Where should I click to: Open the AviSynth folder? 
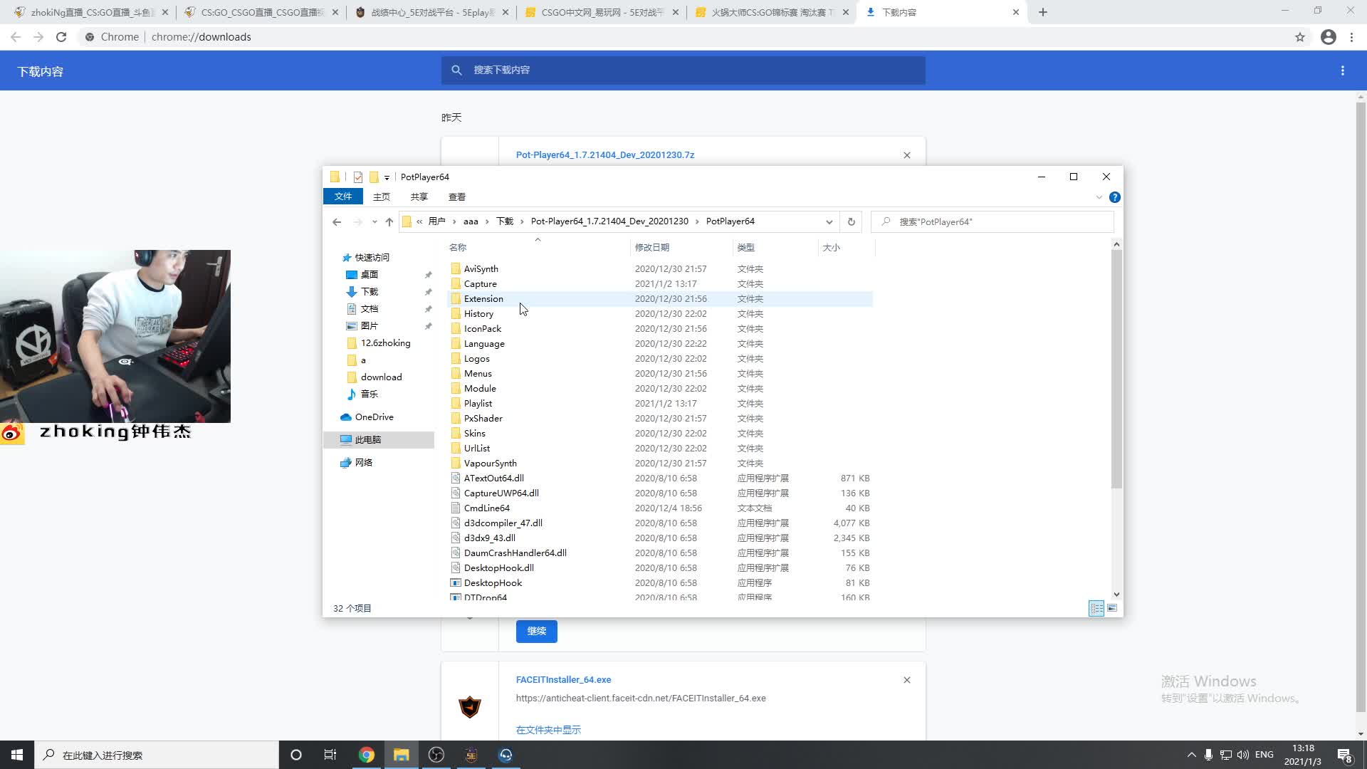pyautogui.click(x=481, y=268)
